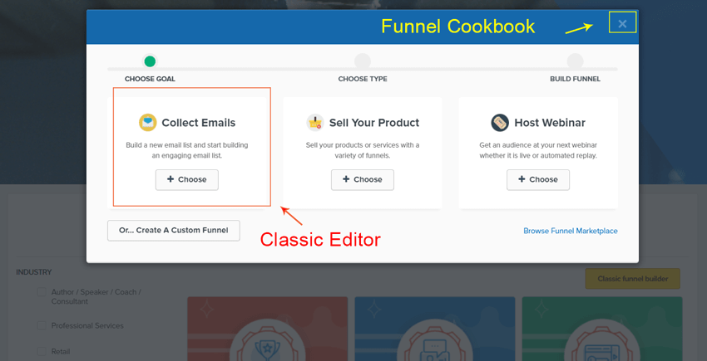Image resolution: width=707 pixels, height=361 pixels.
Task: Check the Professional Services industry box
Action: pos(42,325)
